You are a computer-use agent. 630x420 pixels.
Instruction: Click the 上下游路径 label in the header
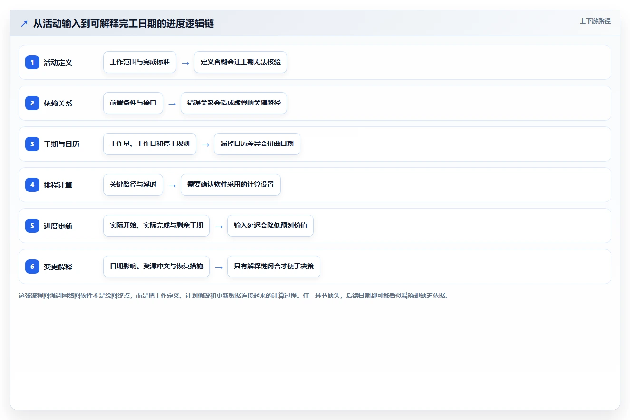pyautogui.click(x=595, y=21)
